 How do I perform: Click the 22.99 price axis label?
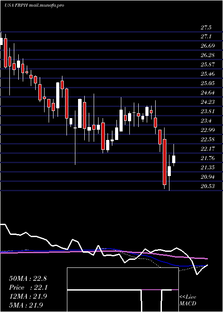click(207, 130)
